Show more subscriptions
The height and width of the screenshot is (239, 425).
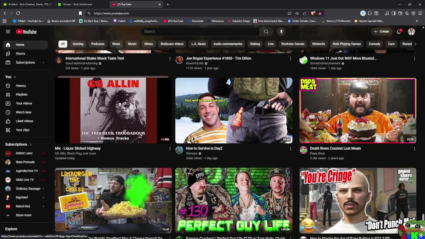tap(24, 215)
